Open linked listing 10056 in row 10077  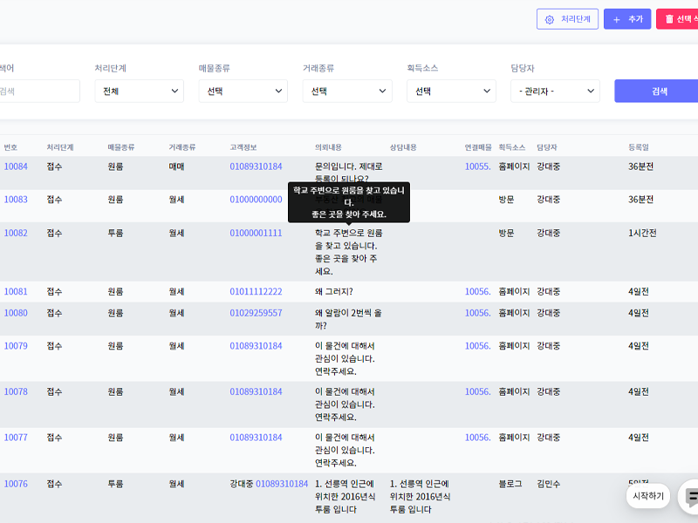pyautogui.click(x=477, y=438)
